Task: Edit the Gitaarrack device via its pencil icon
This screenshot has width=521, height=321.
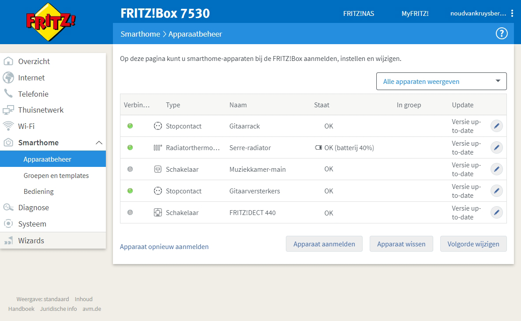Action: pos(496,126)
